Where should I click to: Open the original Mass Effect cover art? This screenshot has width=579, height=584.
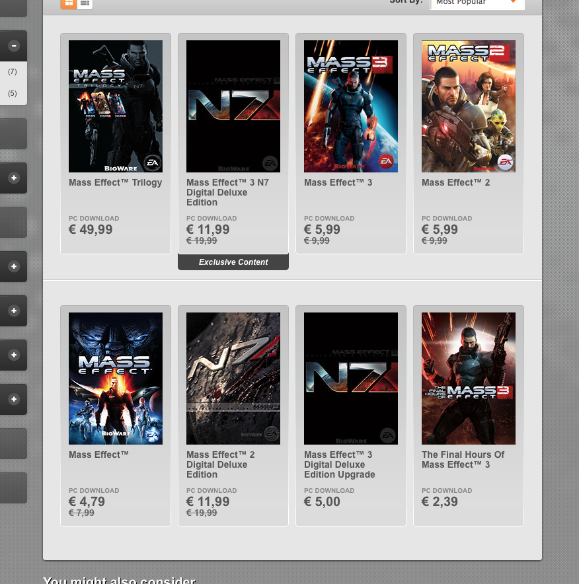tap(116, 379)
